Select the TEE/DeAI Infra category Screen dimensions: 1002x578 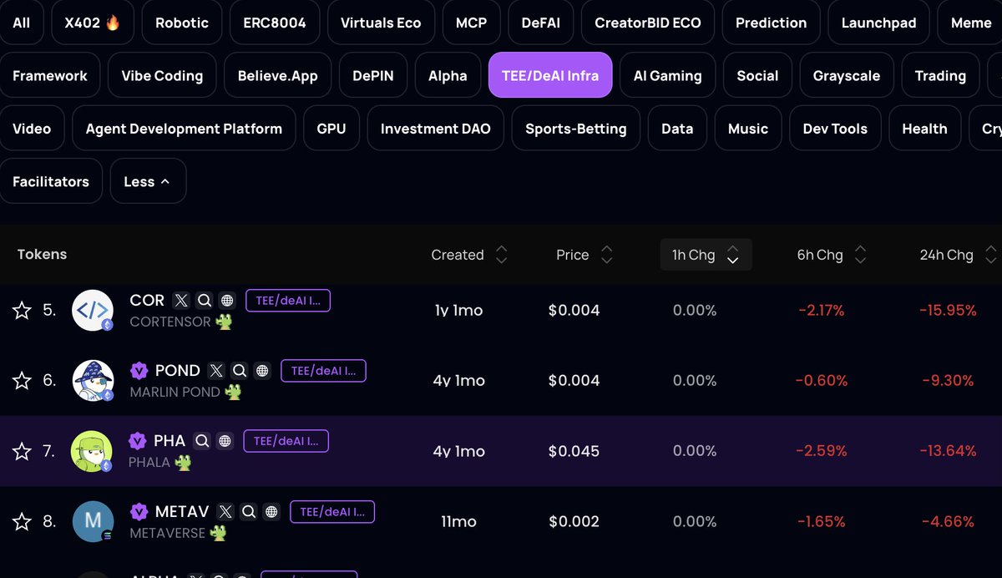click(x=550, y=75)
